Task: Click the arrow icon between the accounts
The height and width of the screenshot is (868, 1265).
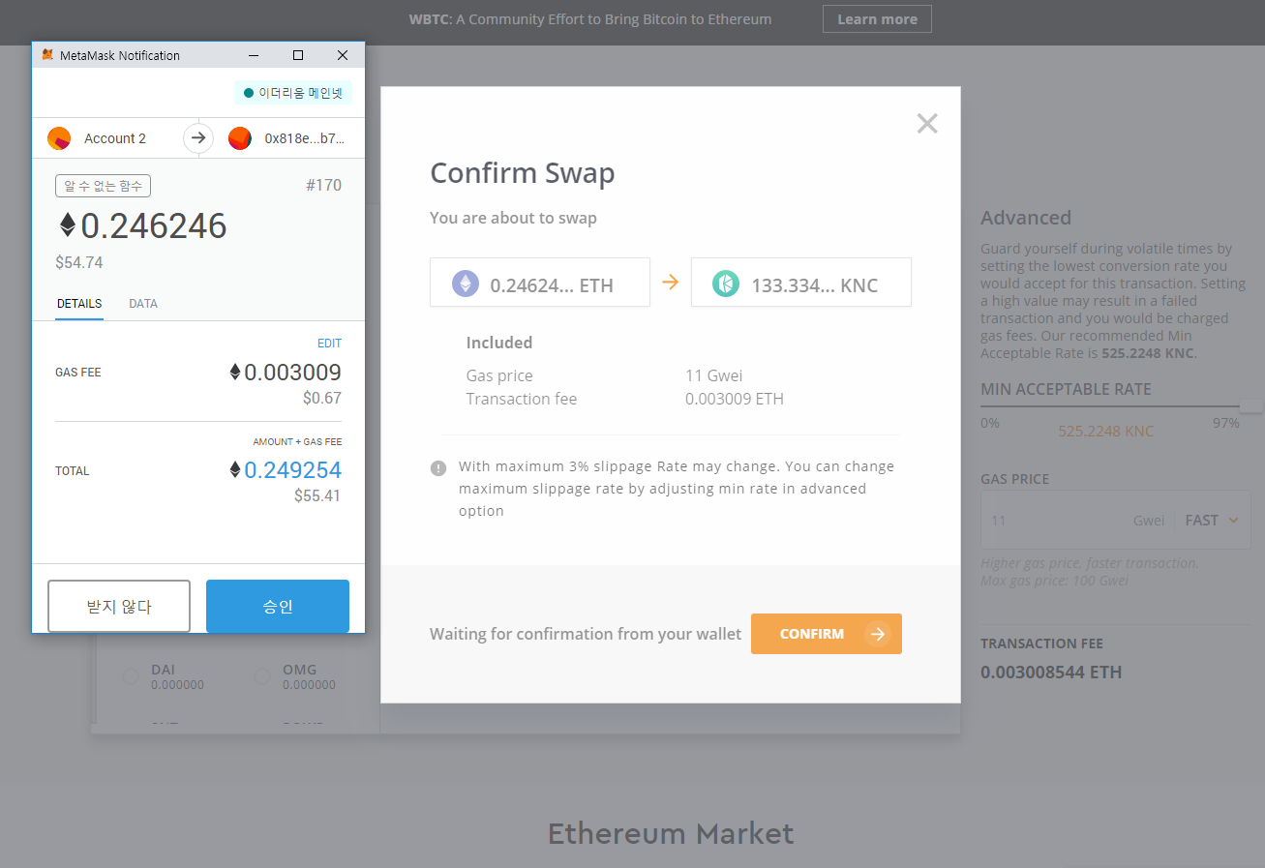Action: point(198,138)
